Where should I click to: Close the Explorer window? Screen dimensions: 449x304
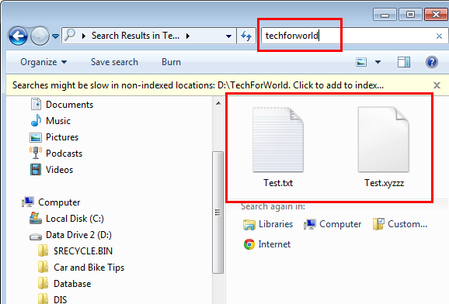click(436, 14)
